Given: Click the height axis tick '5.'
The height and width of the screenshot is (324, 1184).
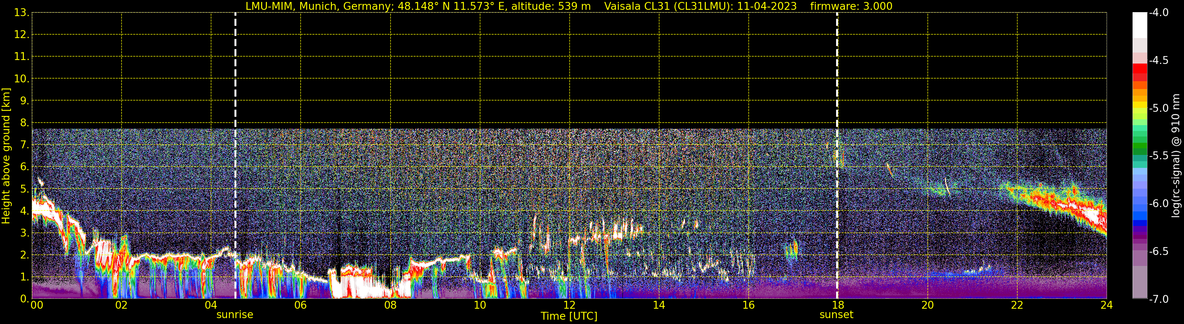Looking at the screenshot, I should point(25,189).
